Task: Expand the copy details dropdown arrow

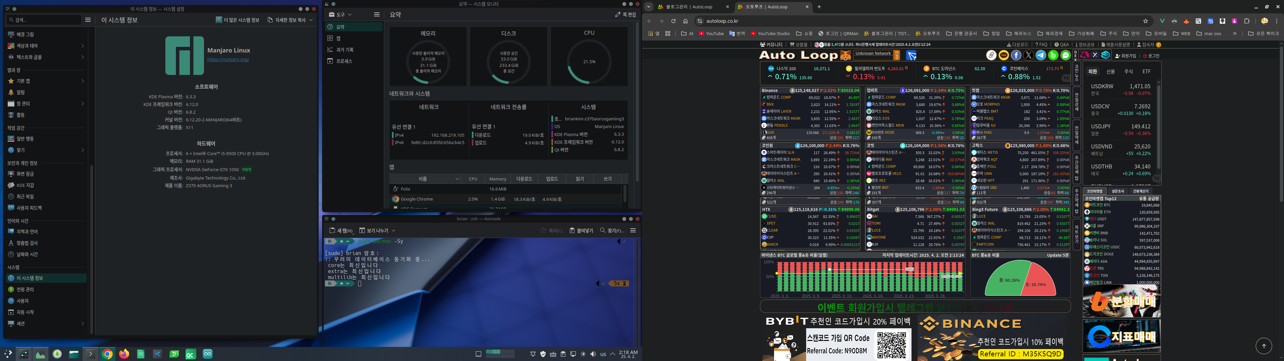Action: [311, 20]
